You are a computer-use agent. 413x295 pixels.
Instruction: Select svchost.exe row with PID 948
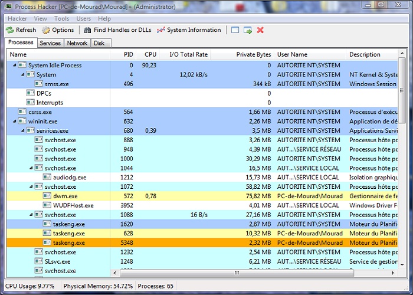(x=202, y=149)
